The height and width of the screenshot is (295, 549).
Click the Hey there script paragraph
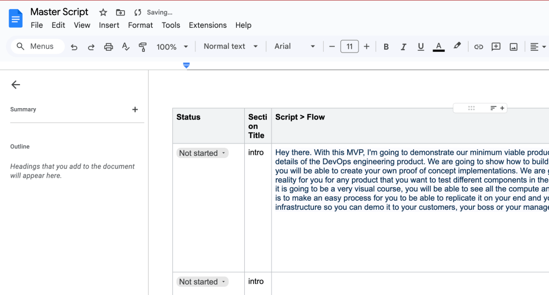click(412, 180)
